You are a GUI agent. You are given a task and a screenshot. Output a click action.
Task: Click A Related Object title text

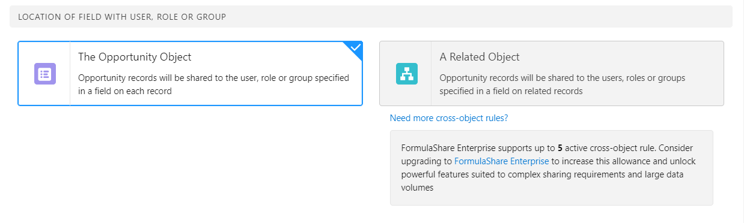(480, 57)
